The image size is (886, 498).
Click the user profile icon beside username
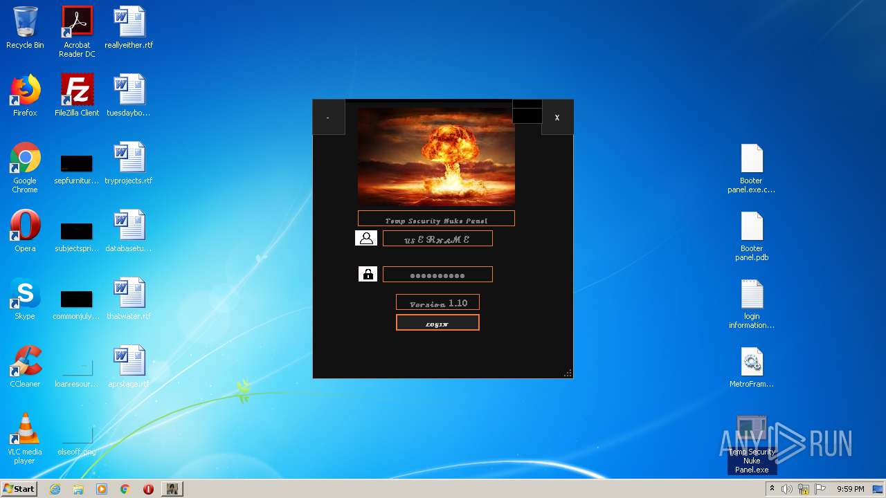point(366,239)
